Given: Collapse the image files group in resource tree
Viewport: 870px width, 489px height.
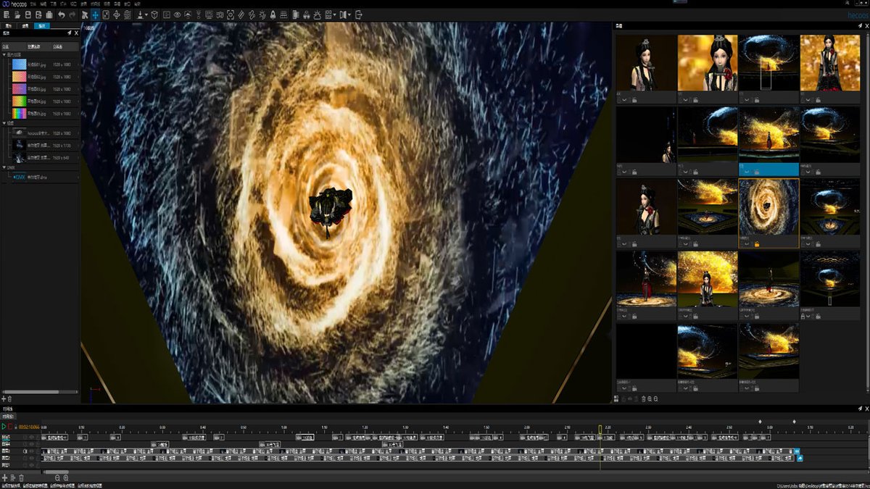Looking at the screenshot, I should click(4, 54).
